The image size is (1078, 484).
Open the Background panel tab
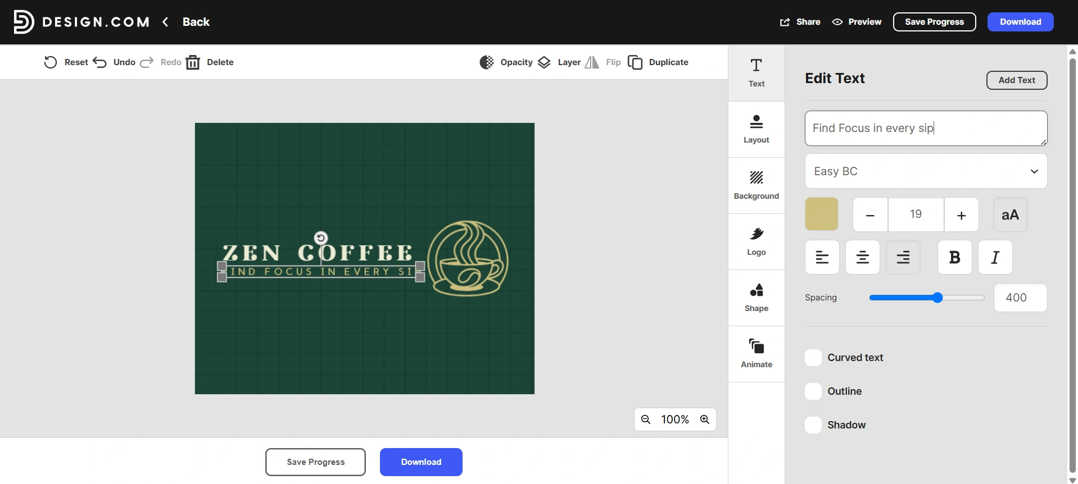(757, 185)
